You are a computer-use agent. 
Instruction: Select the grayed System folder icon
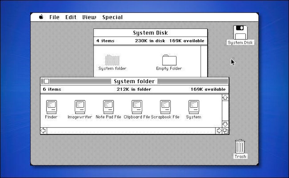[112, 60]
